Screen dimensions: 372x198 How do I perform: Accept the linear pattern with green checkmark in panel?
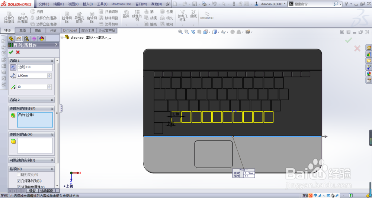(11, 52)
